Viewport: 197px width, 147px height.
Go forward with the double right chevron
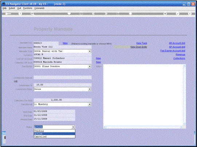(106, 13)
